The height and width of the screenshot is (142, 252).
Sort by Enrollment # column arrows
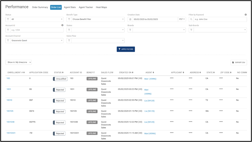tap(24, 73)
